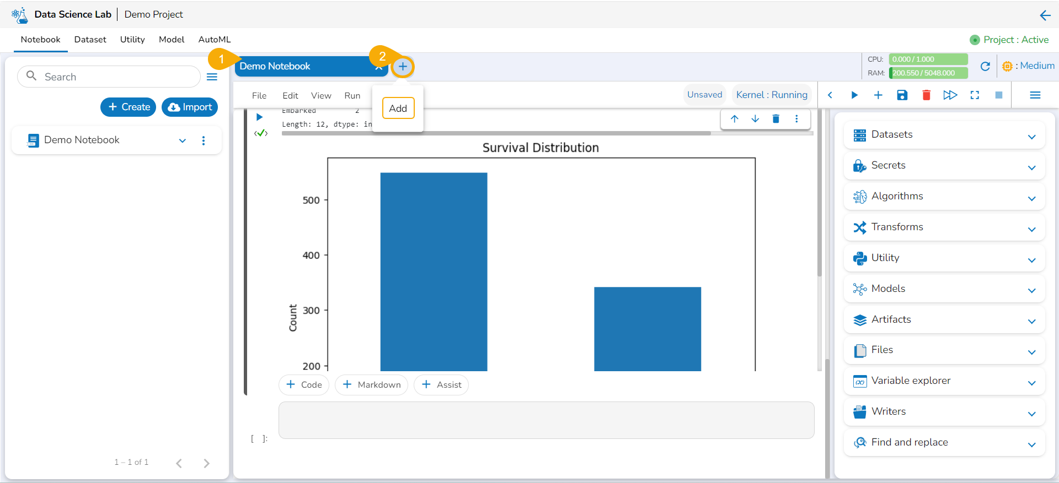Click the back arrow at top right
This screenshot has width=1059, height=483.
(x=1045, y=15)
